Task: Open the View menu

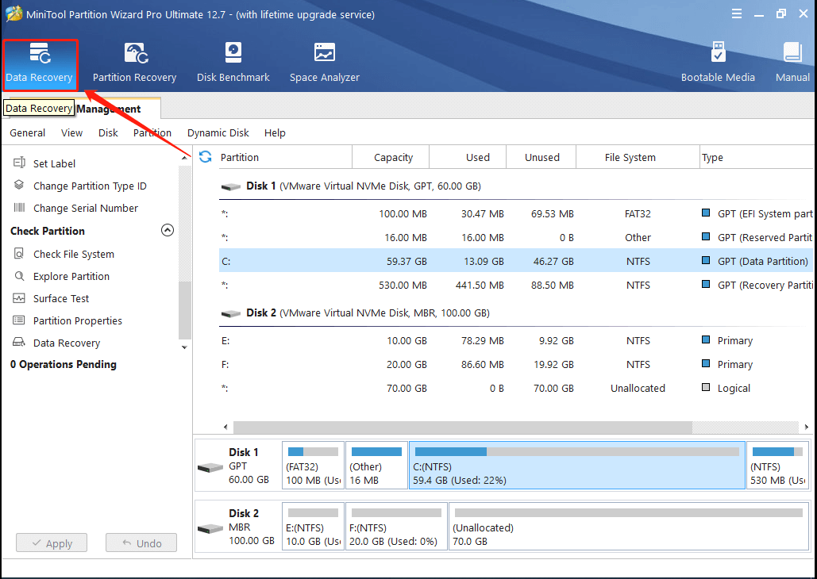Action: coord(72,132)
